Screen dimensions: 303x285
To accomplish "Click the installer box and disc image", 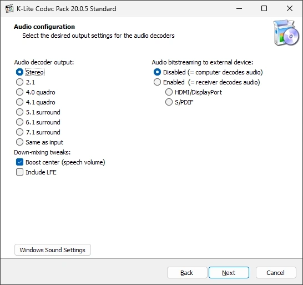I will click(286, 33).
